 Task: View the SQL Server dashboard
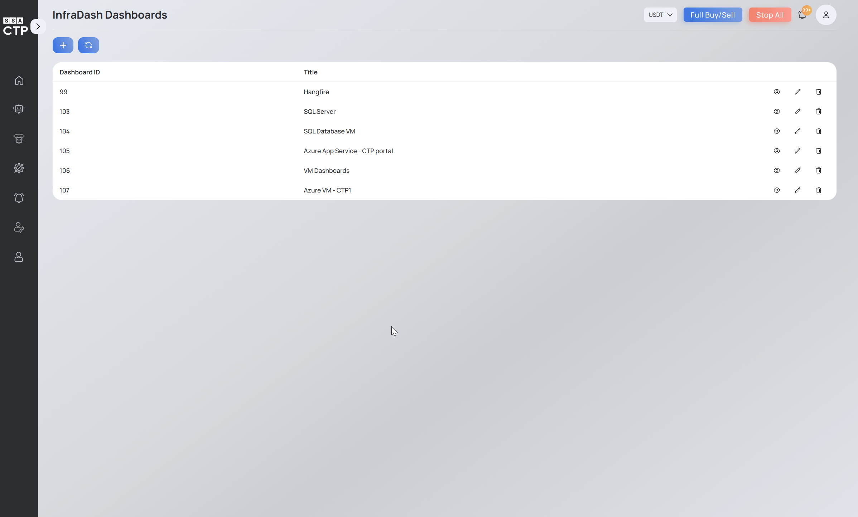click(x=777, y=112)
